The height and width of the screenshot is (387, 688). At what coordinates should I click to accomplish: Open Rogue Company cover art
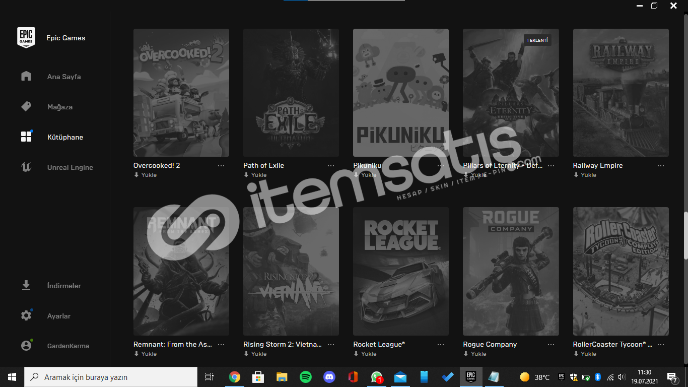pos(511,271)
